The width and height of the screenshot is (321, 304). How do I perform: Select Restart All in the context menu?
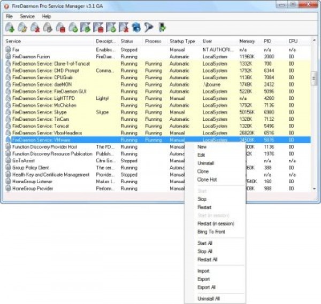point(208,260)
